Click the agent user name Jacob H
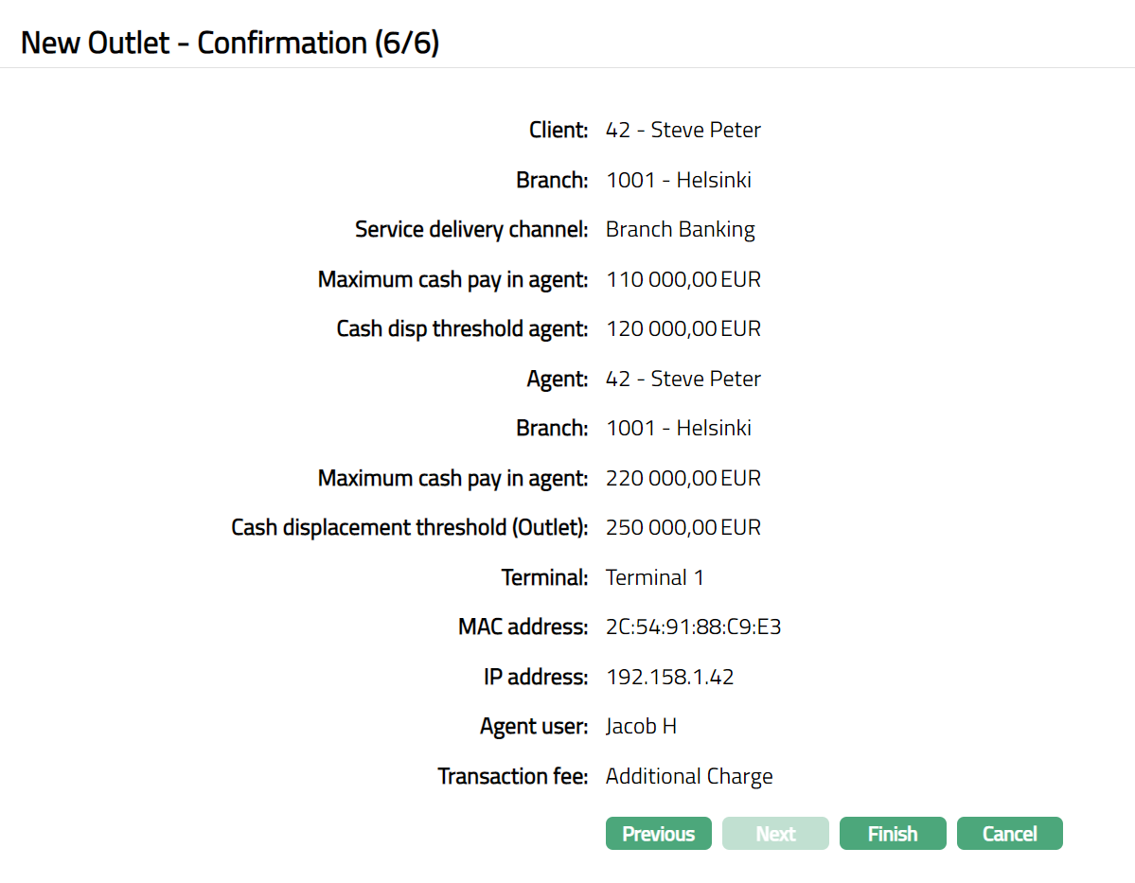 (641, 726)
